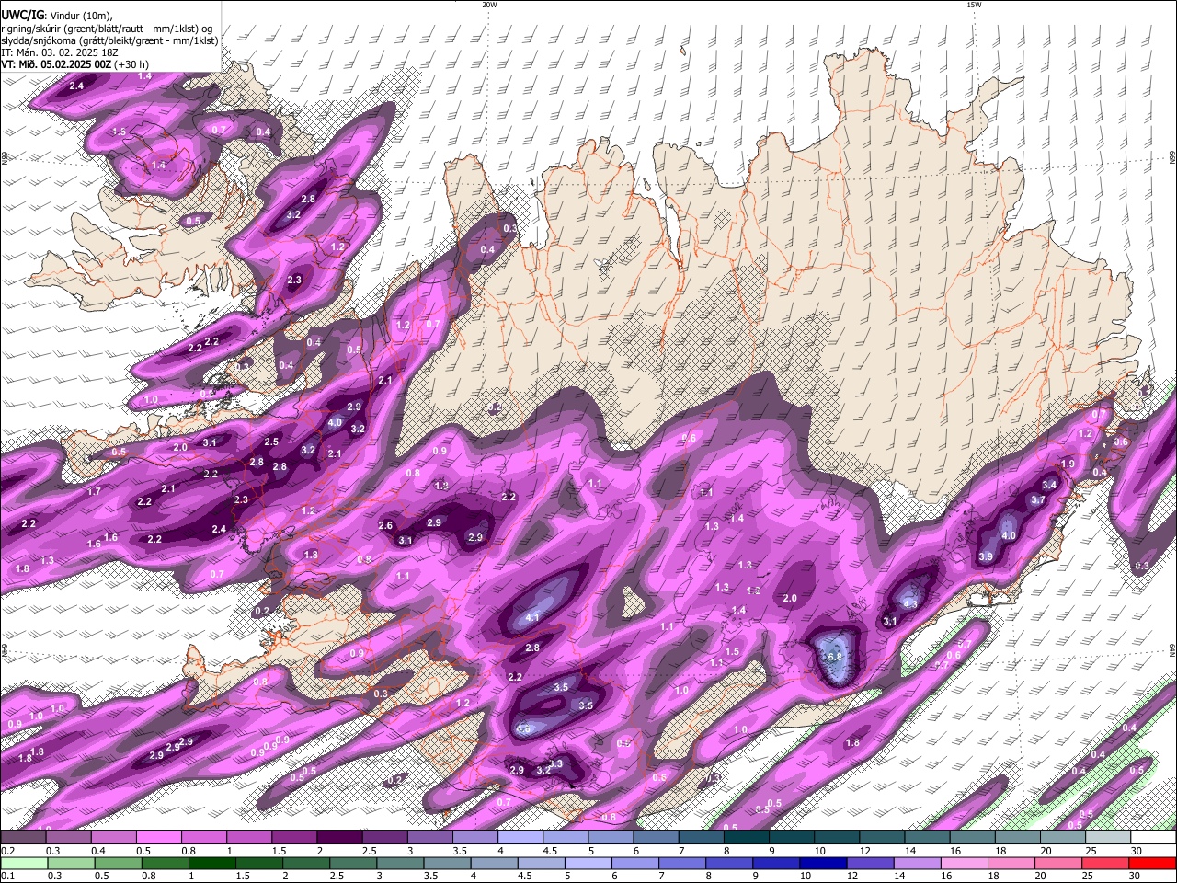Click the VT: Mið. 05.02.2025 00Z (+30 h) line
Viewport: 1177px width, 883px height.
(x=75, y=64)
